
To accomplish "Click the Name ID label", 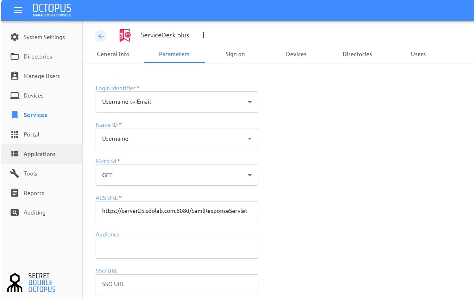I will click(107, 125).
